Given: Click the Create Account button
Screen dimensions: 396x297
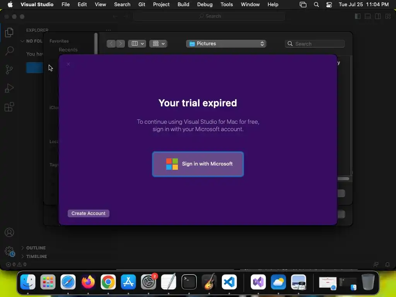Looking at the screenshot, I should [x=89, y=213].
